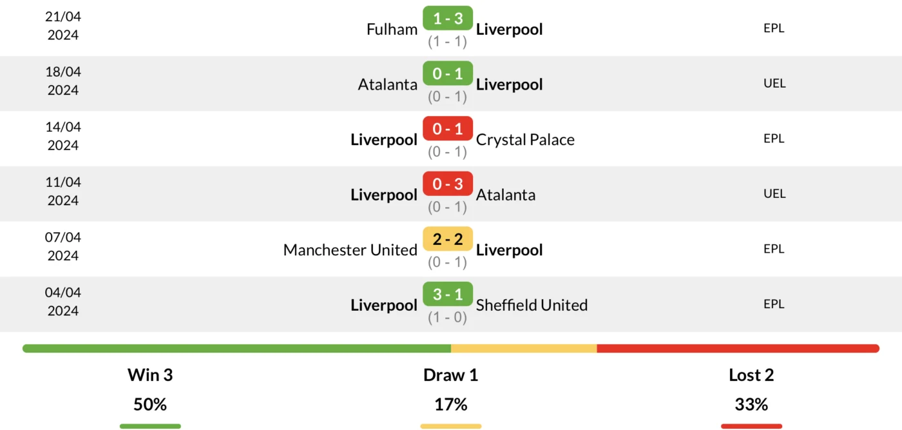Click the 21/04 2024 match date
Image resolution: width=902 pixels, height=430 pixels.
63,26
